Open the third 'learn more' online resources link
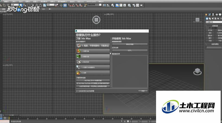The height and width of the screenshot is (123, 222). 93,86
